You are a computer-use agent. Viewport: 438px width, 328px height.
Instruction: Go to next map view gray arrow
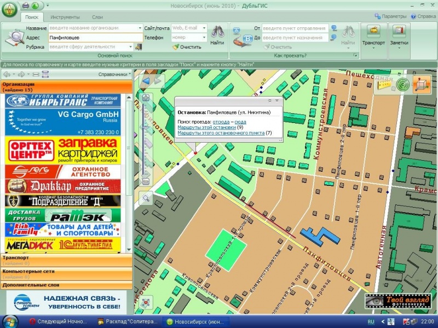point(158,81)
